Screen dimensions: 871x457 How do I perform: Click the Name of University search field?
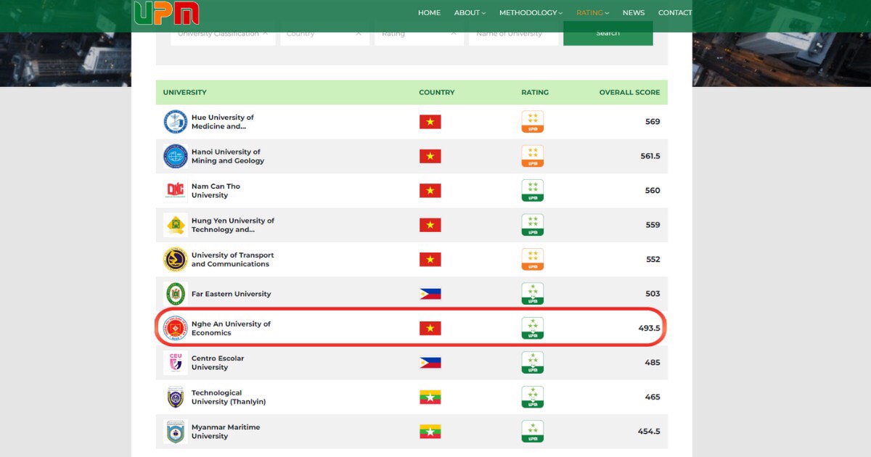pos(512,33)
